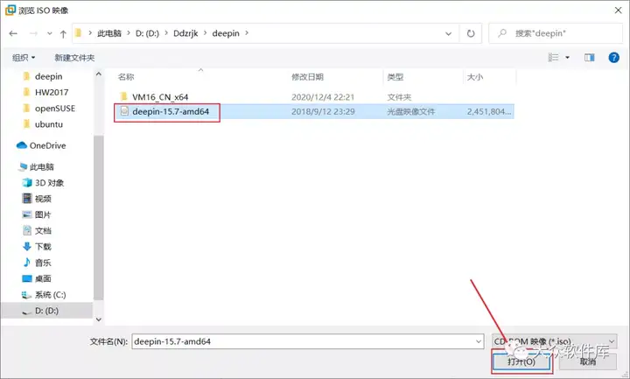Select the VM16_CN_x64 folder
Image resolution: width=630 pixels, height=379 pixels.
point(160,97)
